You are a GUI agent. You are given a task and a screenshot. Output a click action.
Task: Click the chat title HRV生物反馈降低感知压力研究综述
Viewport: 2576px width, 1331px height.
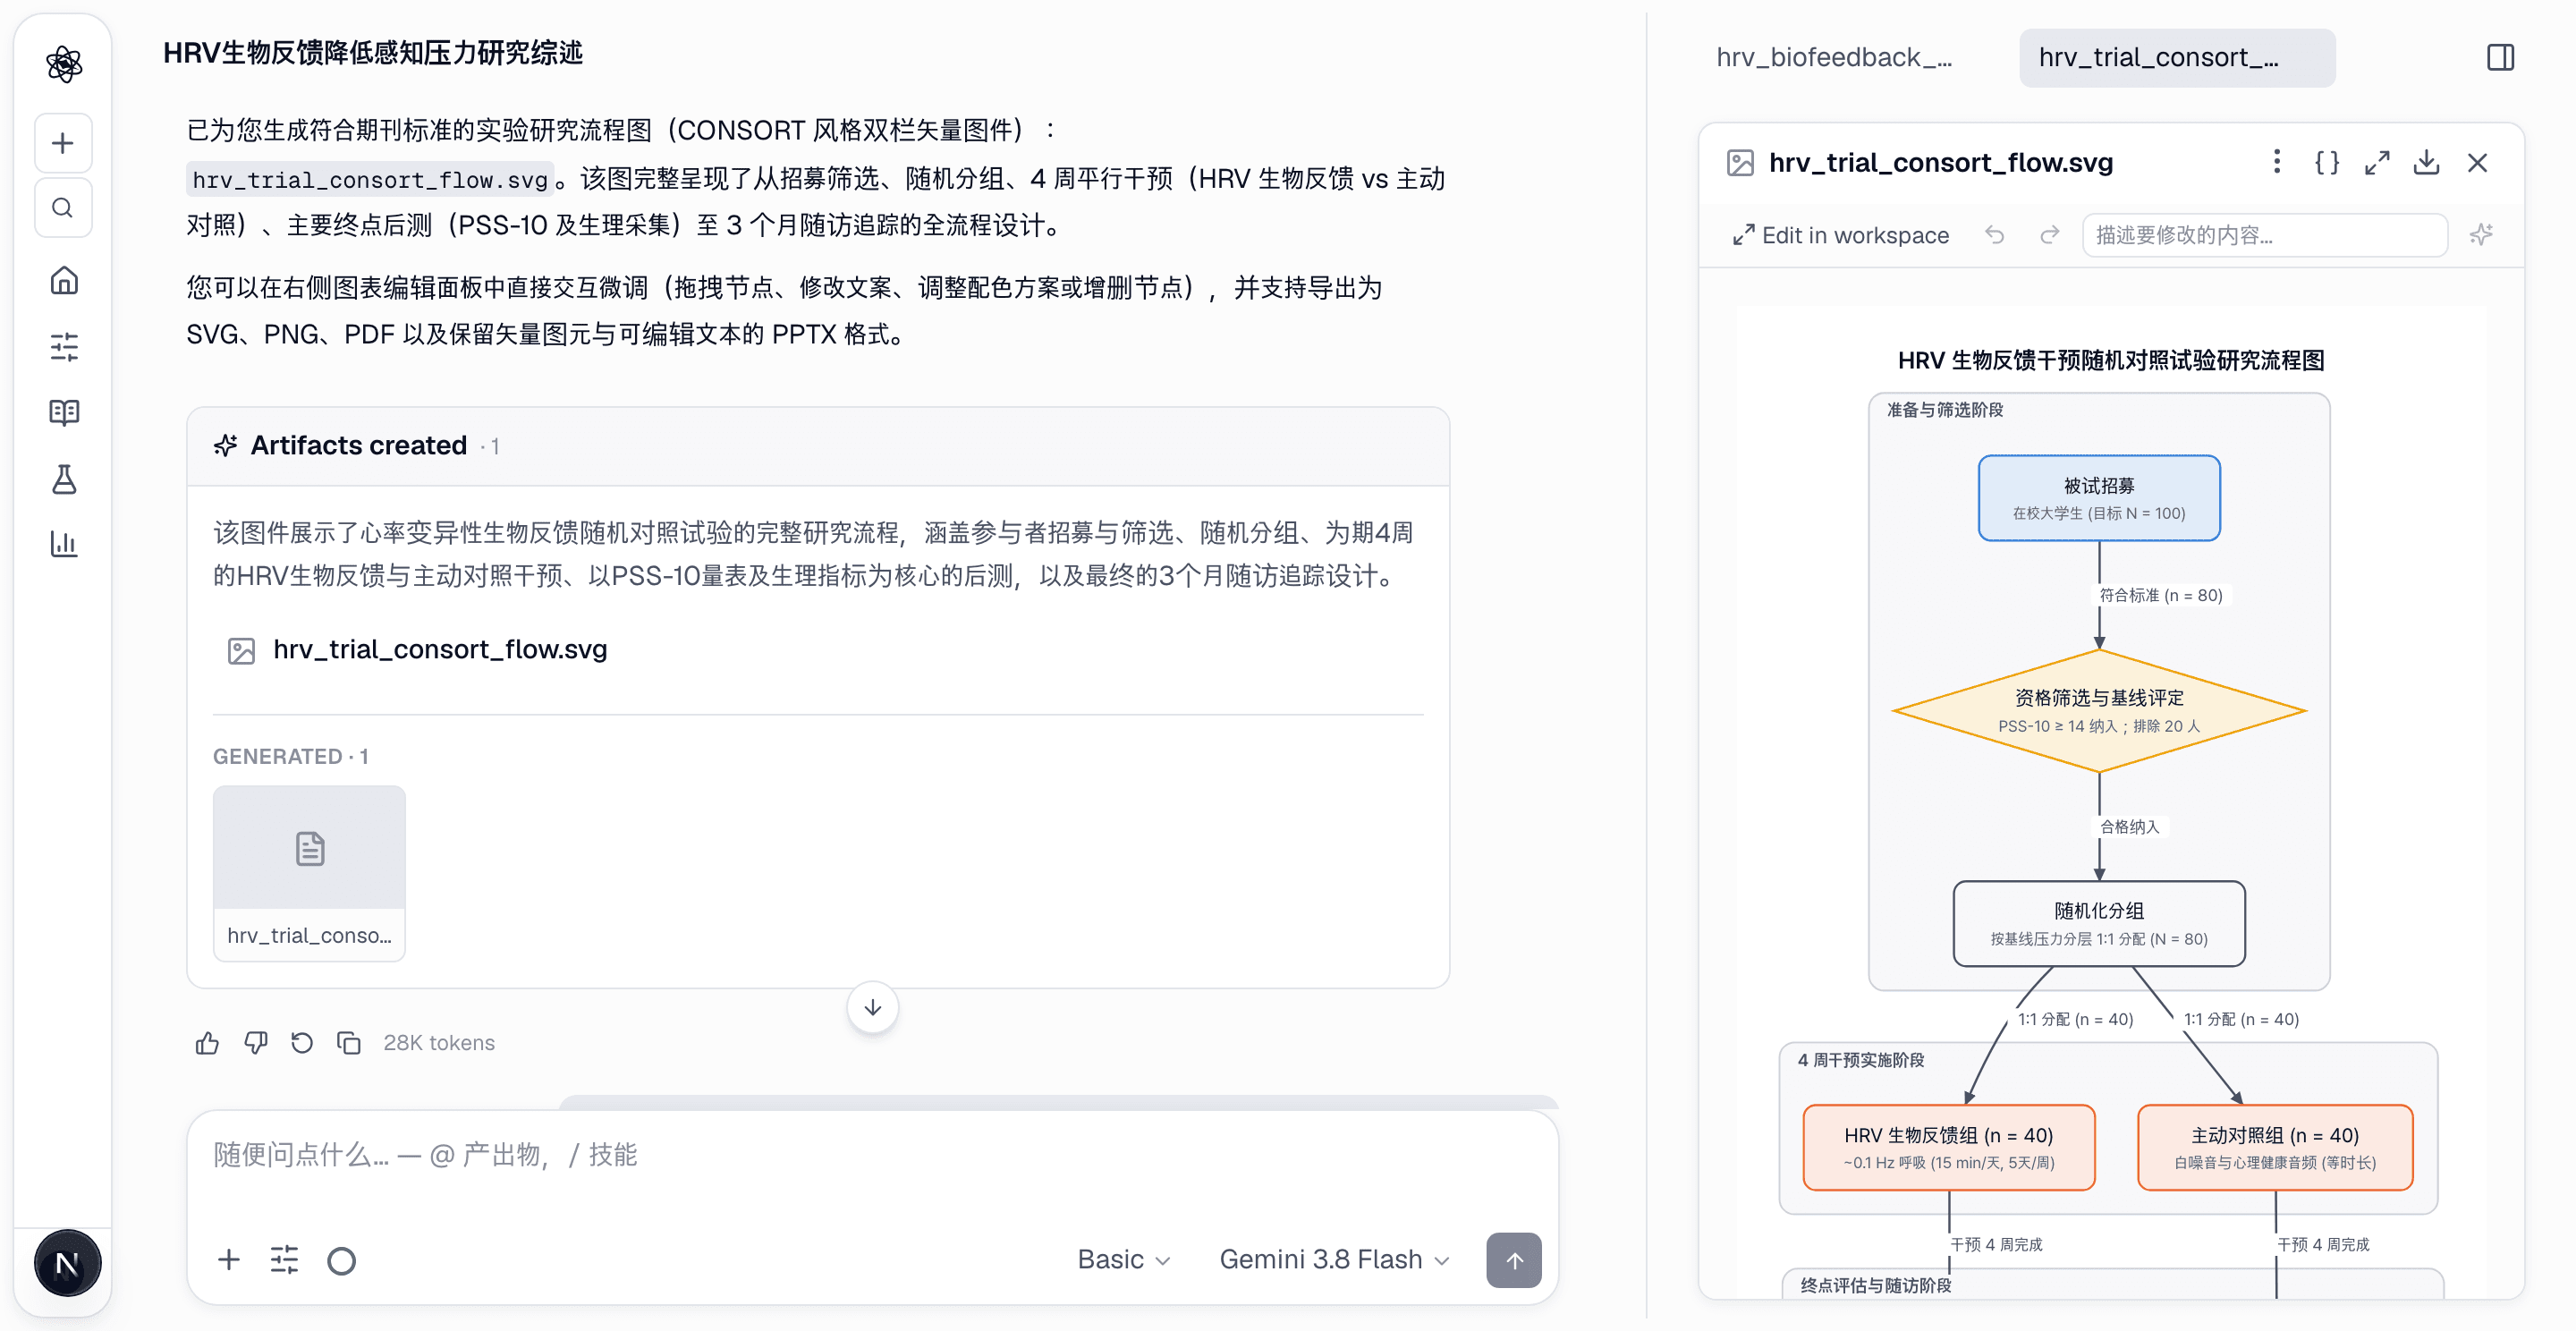point(373,53)
